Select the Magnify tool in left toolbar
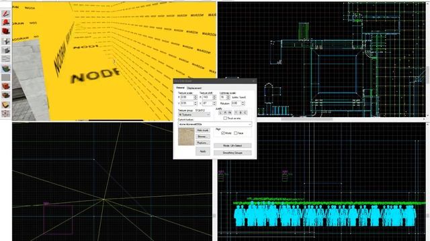The height and width of the screenshot is (241, 430). tap(6, 21)
